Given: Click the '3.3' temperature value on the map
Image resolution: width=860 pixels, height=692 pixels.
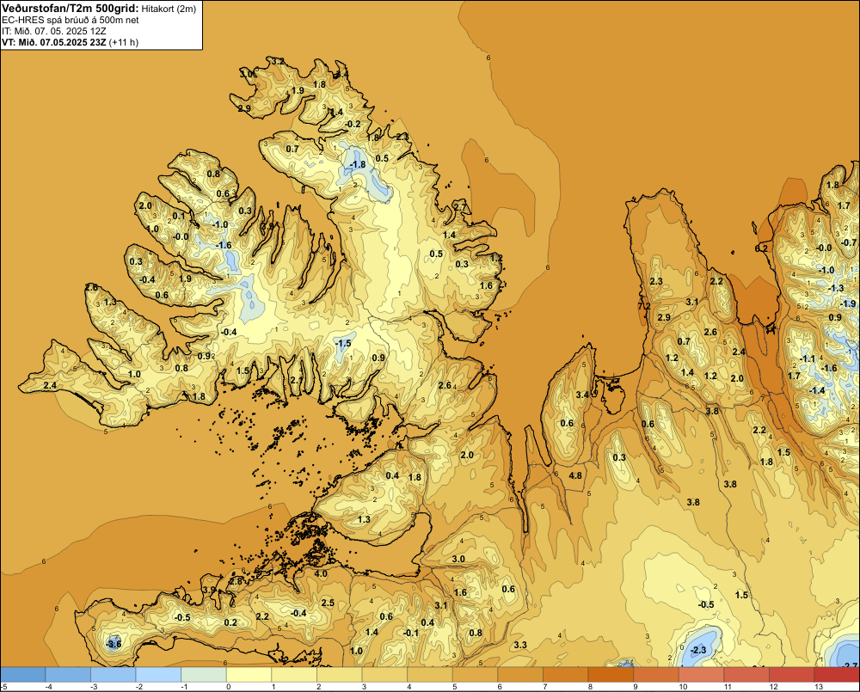Looking at the screenshot, I should pos(520,645).
